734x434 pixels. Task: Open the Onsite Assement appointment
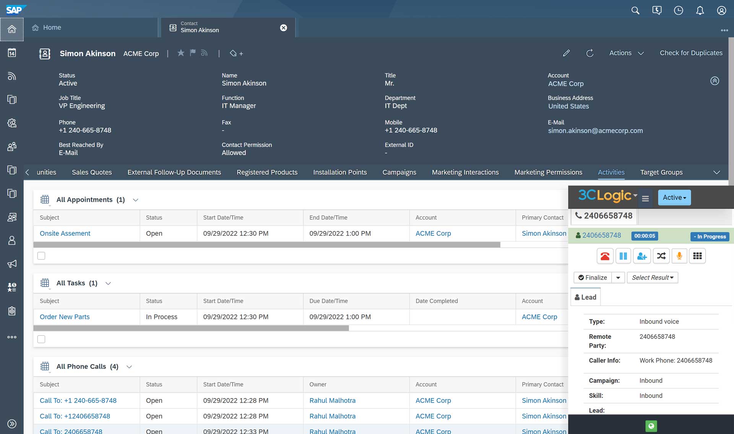point(65,233)
